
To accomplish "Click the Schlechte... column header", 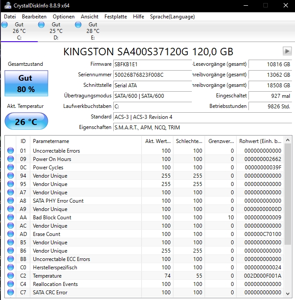I will [x=189, y=141].
